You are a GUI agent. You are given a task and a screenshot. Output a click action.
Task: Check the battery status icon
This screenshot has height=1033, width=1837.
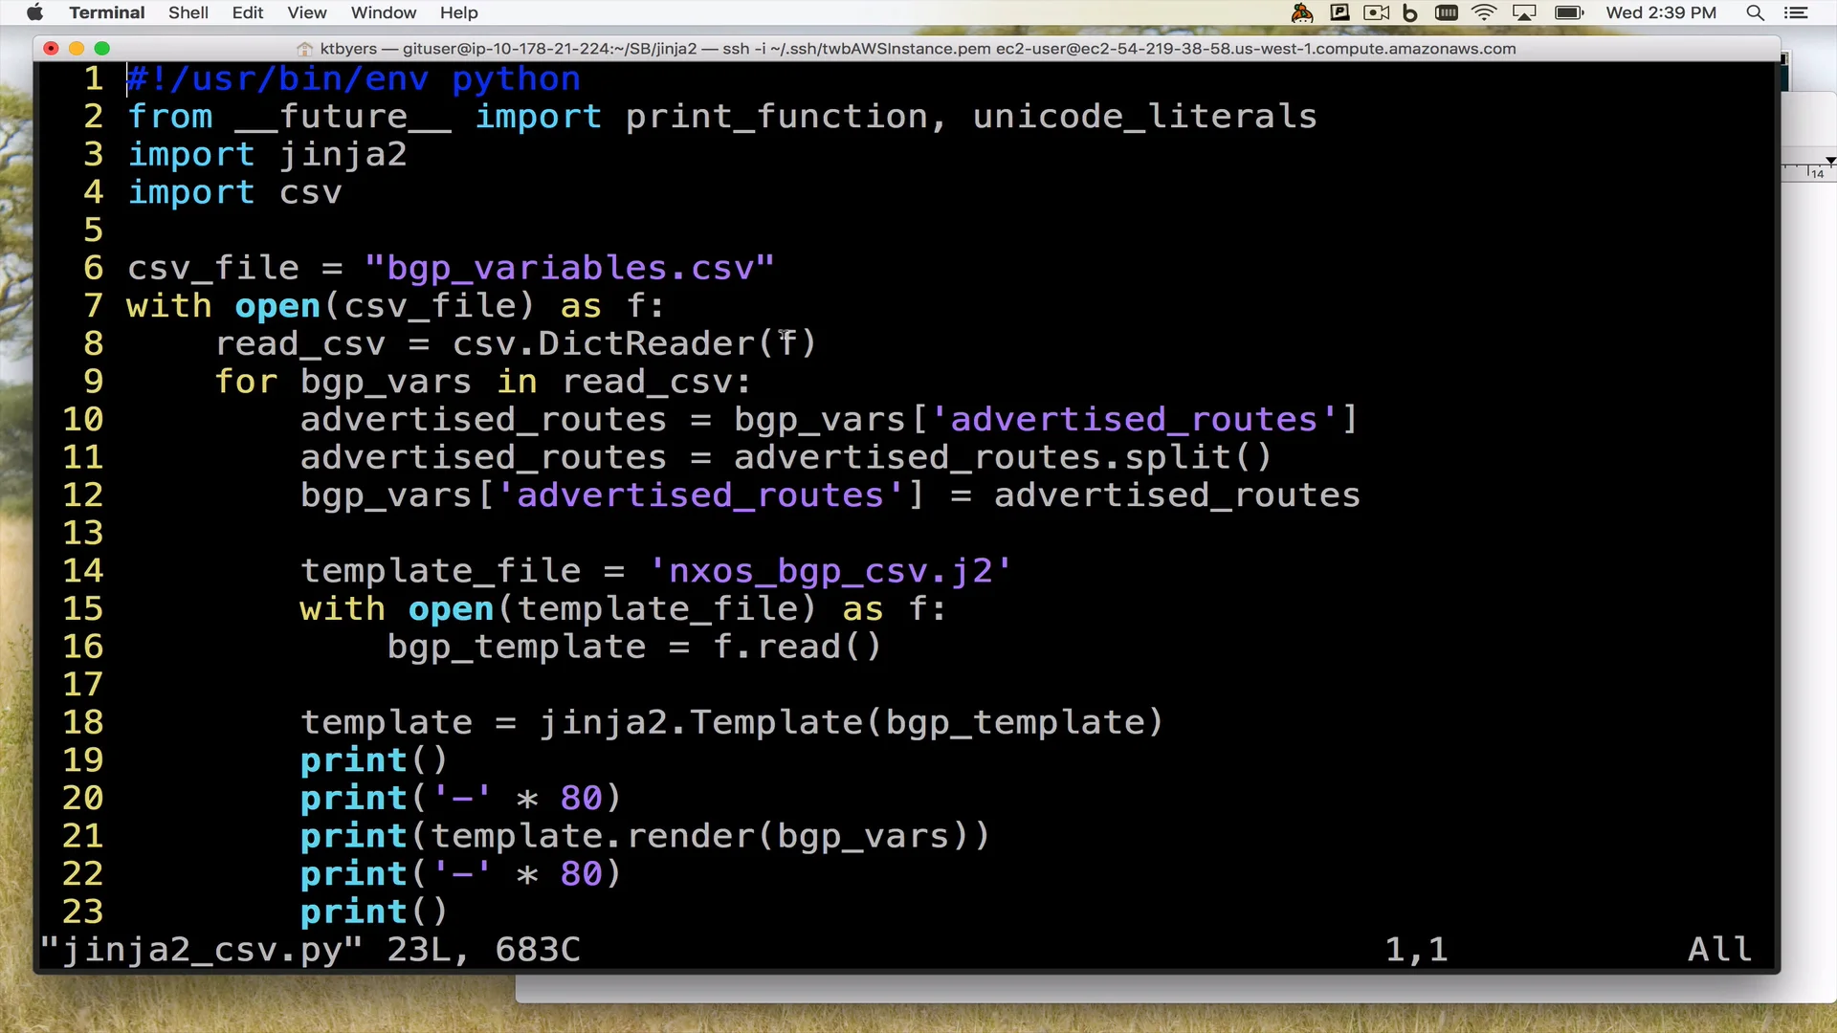click(x=1570, y=12)
